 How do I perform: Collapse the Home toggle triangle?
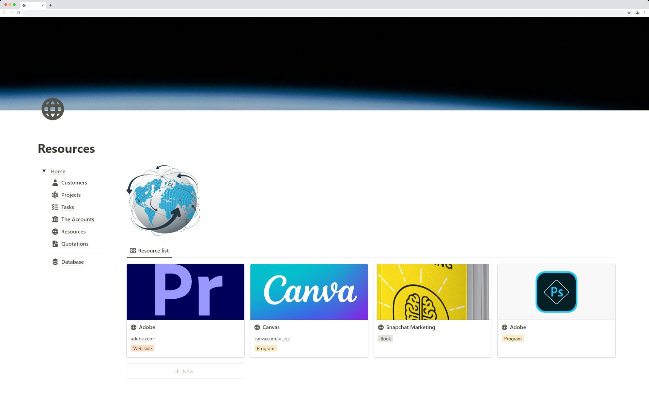[44, 171]
